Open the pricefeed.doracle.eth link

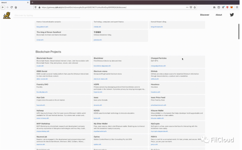tap(158, 105)
